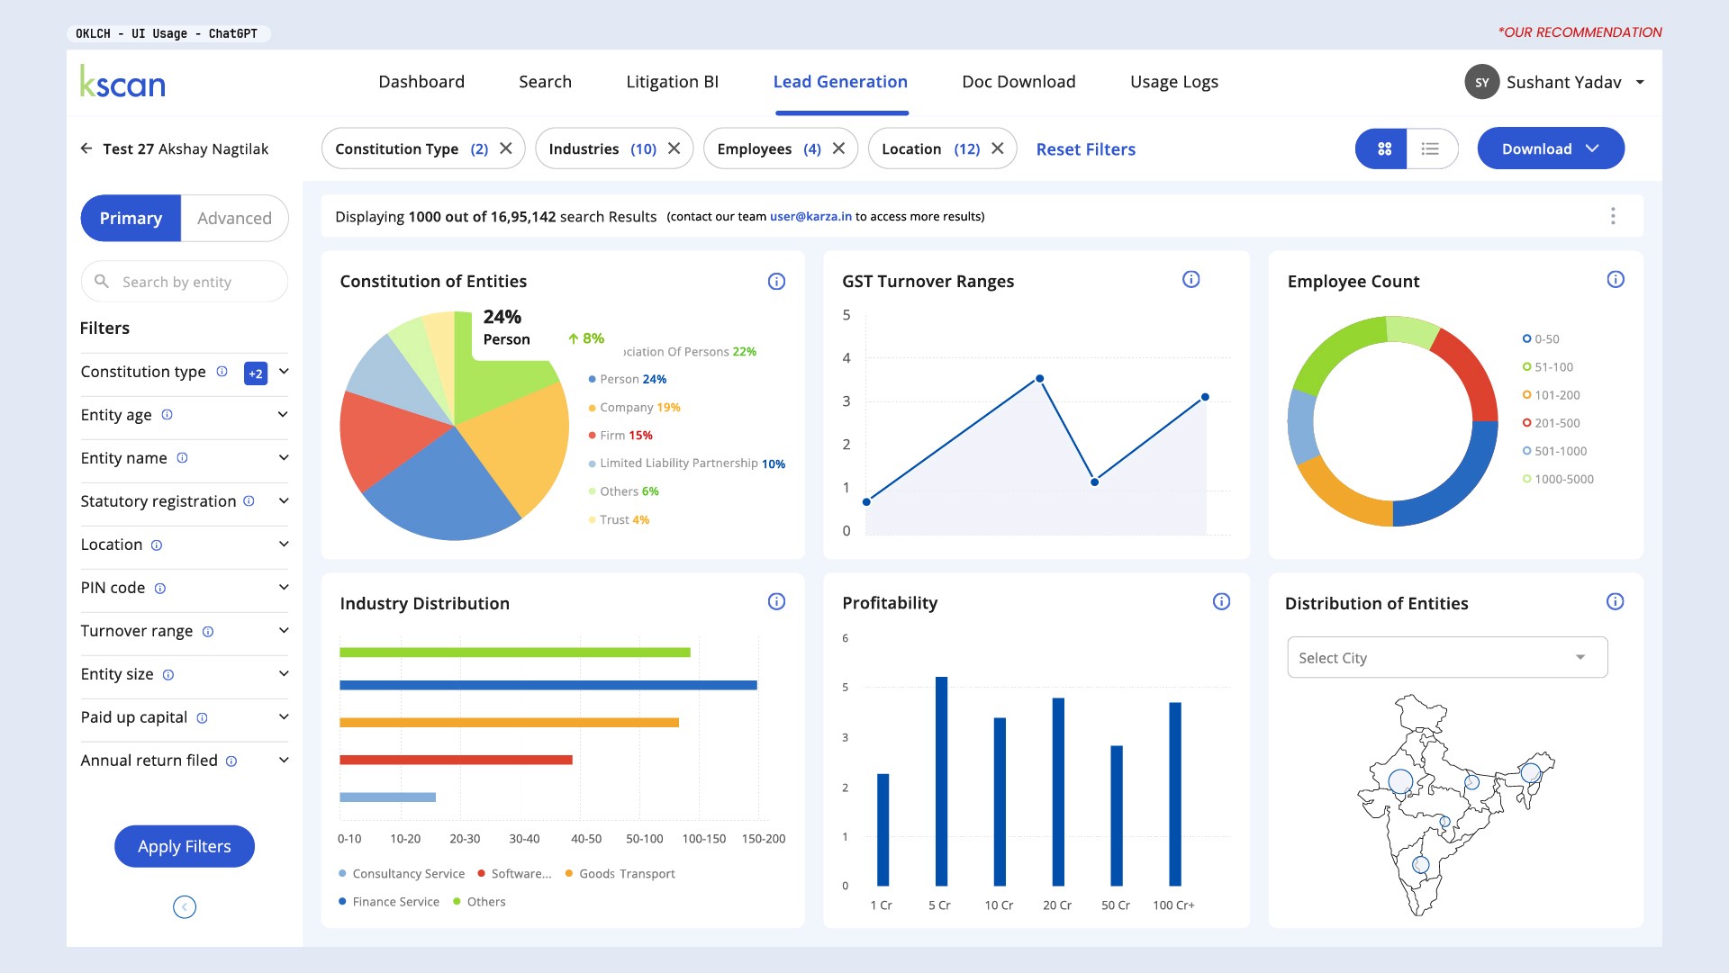Remove the Constitution Type filter chip
The width and height of the screenshot is (1729, 973).
506,149
